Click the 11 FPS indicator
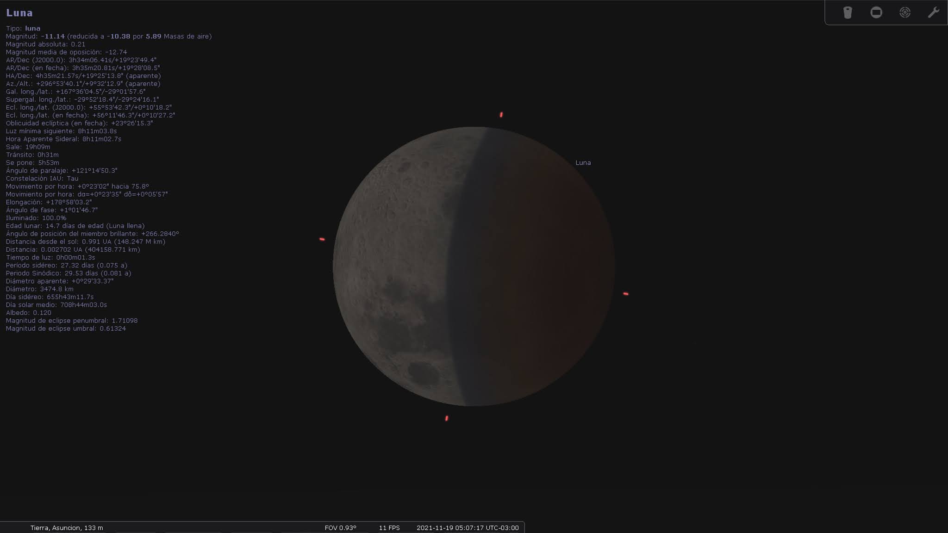The height and width of the screenshot is (533, 948). (x=389, y=528)
